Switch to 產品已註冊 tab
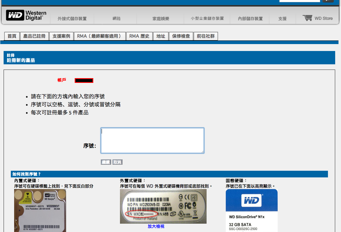Image resolution: width=341 pixels, height=232 pixels. click(x=34, y=36)
